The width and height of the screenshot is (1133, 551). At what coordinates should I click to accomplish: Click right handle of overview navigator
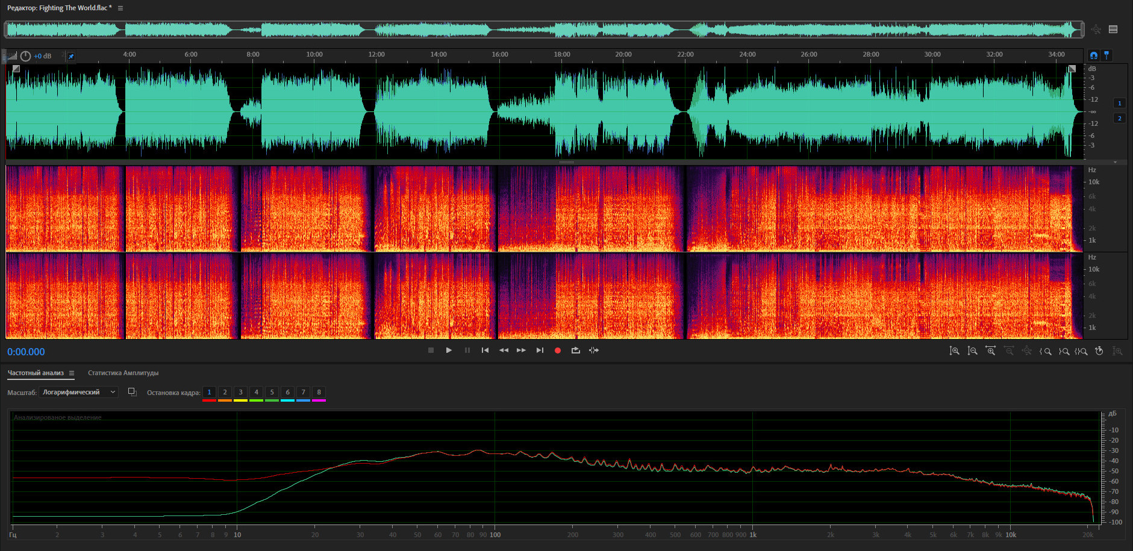click(1082, 29)
